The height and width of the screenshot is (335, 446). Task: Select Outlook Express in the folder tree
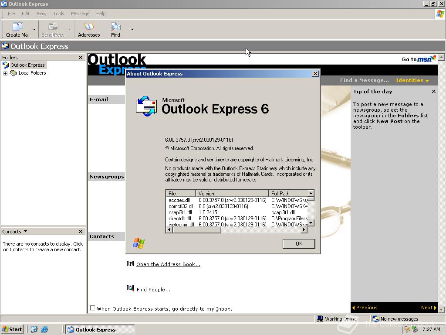pos(27,65)
